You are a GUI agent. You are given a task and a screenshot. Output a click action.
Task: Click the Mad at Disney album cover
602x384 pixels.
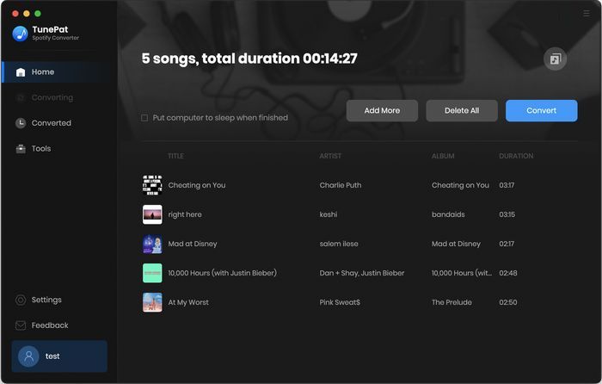point(152,244)
